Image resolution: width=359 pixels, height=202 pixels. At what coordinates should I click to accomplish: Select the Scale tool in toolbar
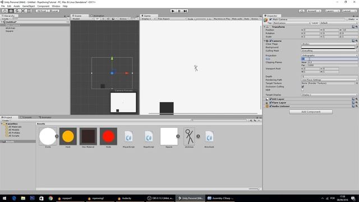click(23, 11)
